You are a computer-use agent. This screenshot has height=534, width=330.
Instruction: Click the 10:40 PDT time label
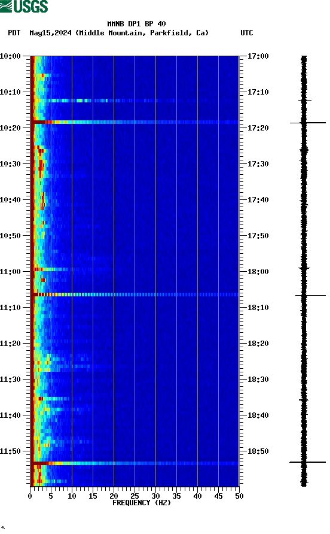point(10,200)
